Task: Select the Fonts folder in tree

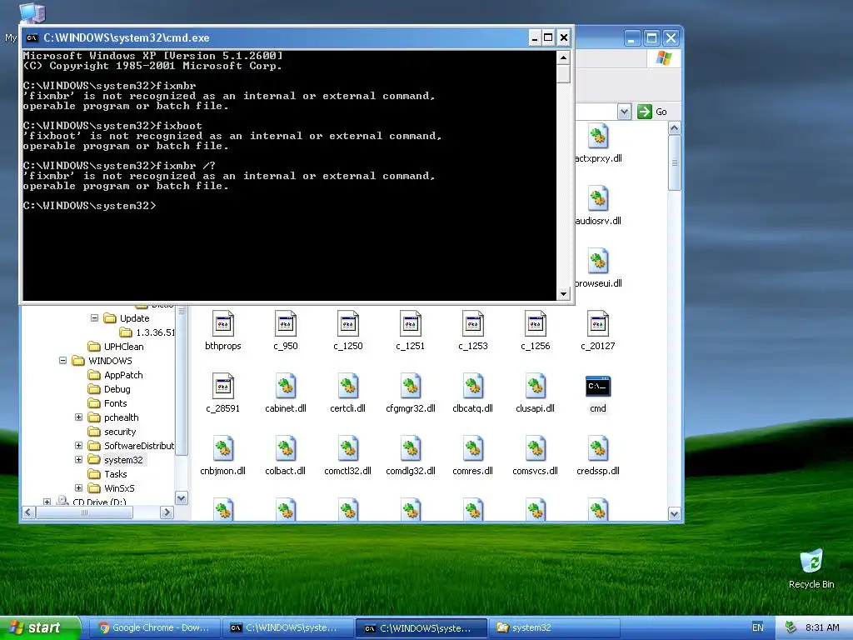Action: (x=107, y=402)
